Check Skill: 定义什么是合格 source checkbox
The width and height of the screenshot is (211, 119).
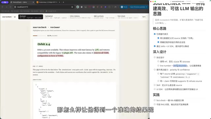[155, 85]
